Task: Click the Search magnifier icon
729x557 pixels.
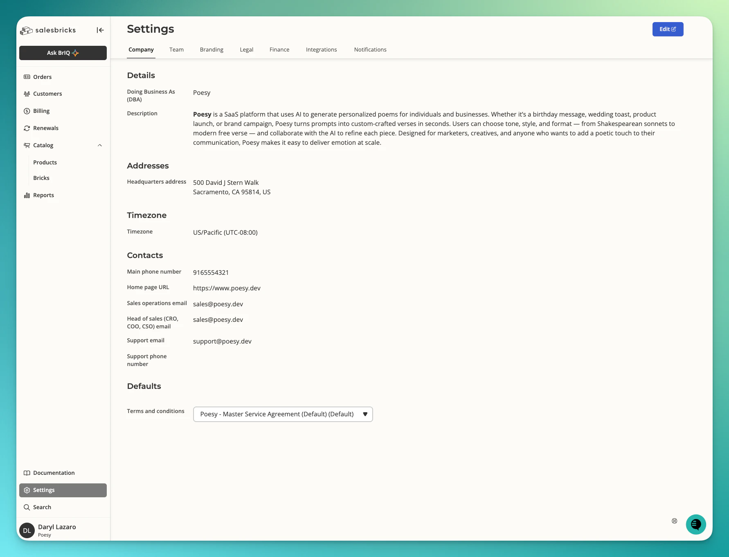Action: (x=27, y=508)
